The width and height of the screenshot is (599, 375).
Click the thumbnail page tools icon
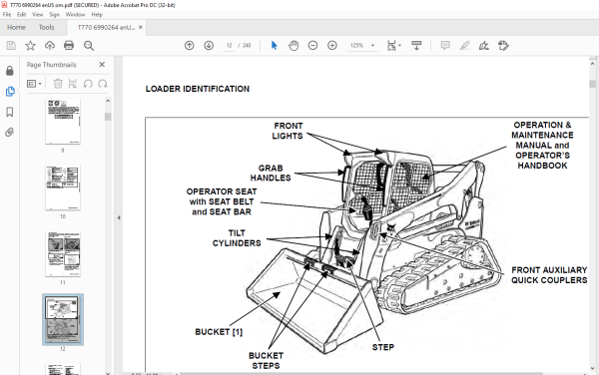(73, 84)
